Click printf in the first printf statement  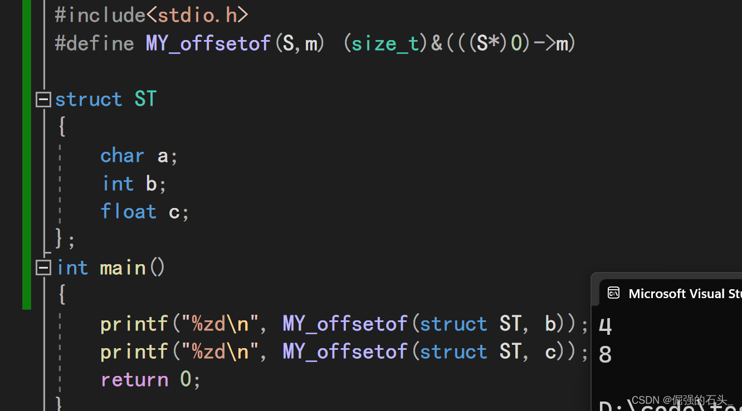pyautogui.click(x=134, y=324)
